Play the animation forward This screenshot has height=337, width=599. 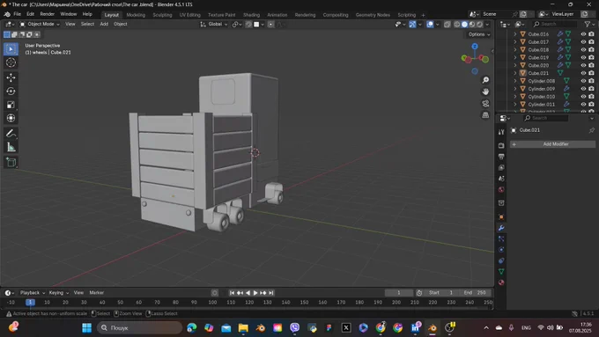(255, 293)
